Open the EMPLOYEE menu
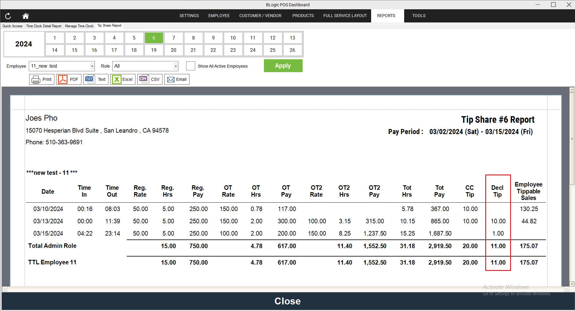The width and height of the screenshot is (575, 311). click(219, 16)
